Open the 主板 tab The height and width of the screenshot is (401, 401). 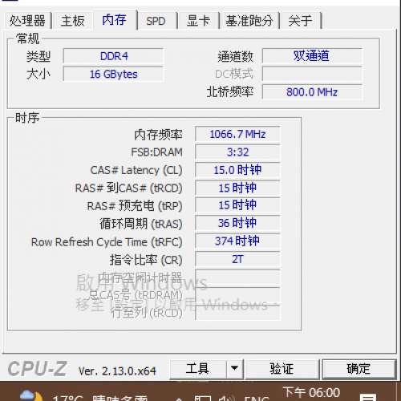(73, 21)
